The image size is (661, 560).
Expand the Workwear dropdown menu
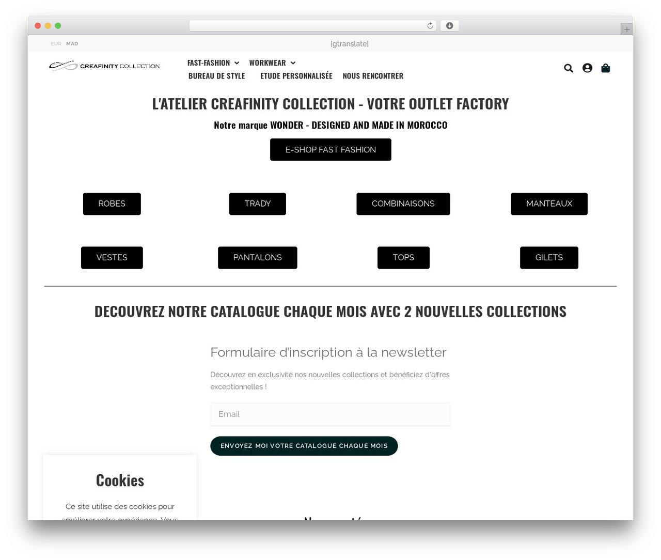tap(272, 63)
